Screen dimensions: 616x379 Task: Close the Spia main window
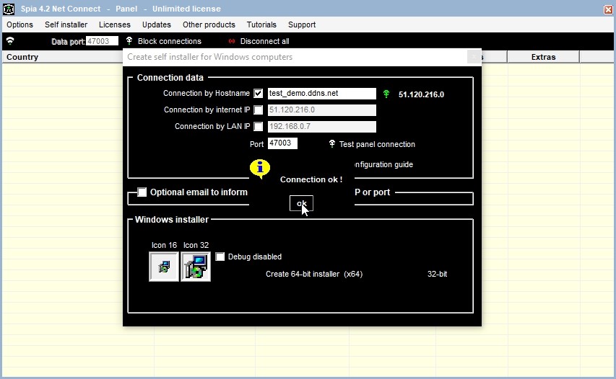608,9
